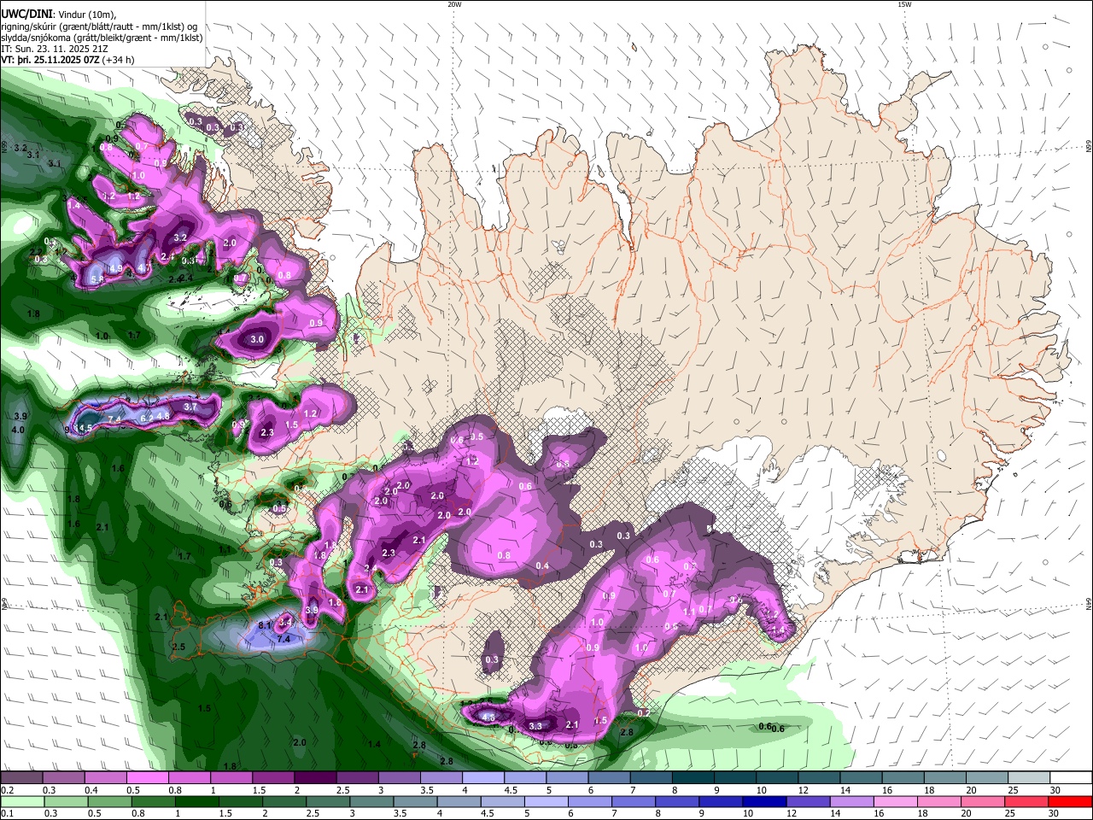This screenshot has height=820, width=1093.
Task: Select upper scale swatch between 0.4 and 0.5
Action: click(105, 777)
